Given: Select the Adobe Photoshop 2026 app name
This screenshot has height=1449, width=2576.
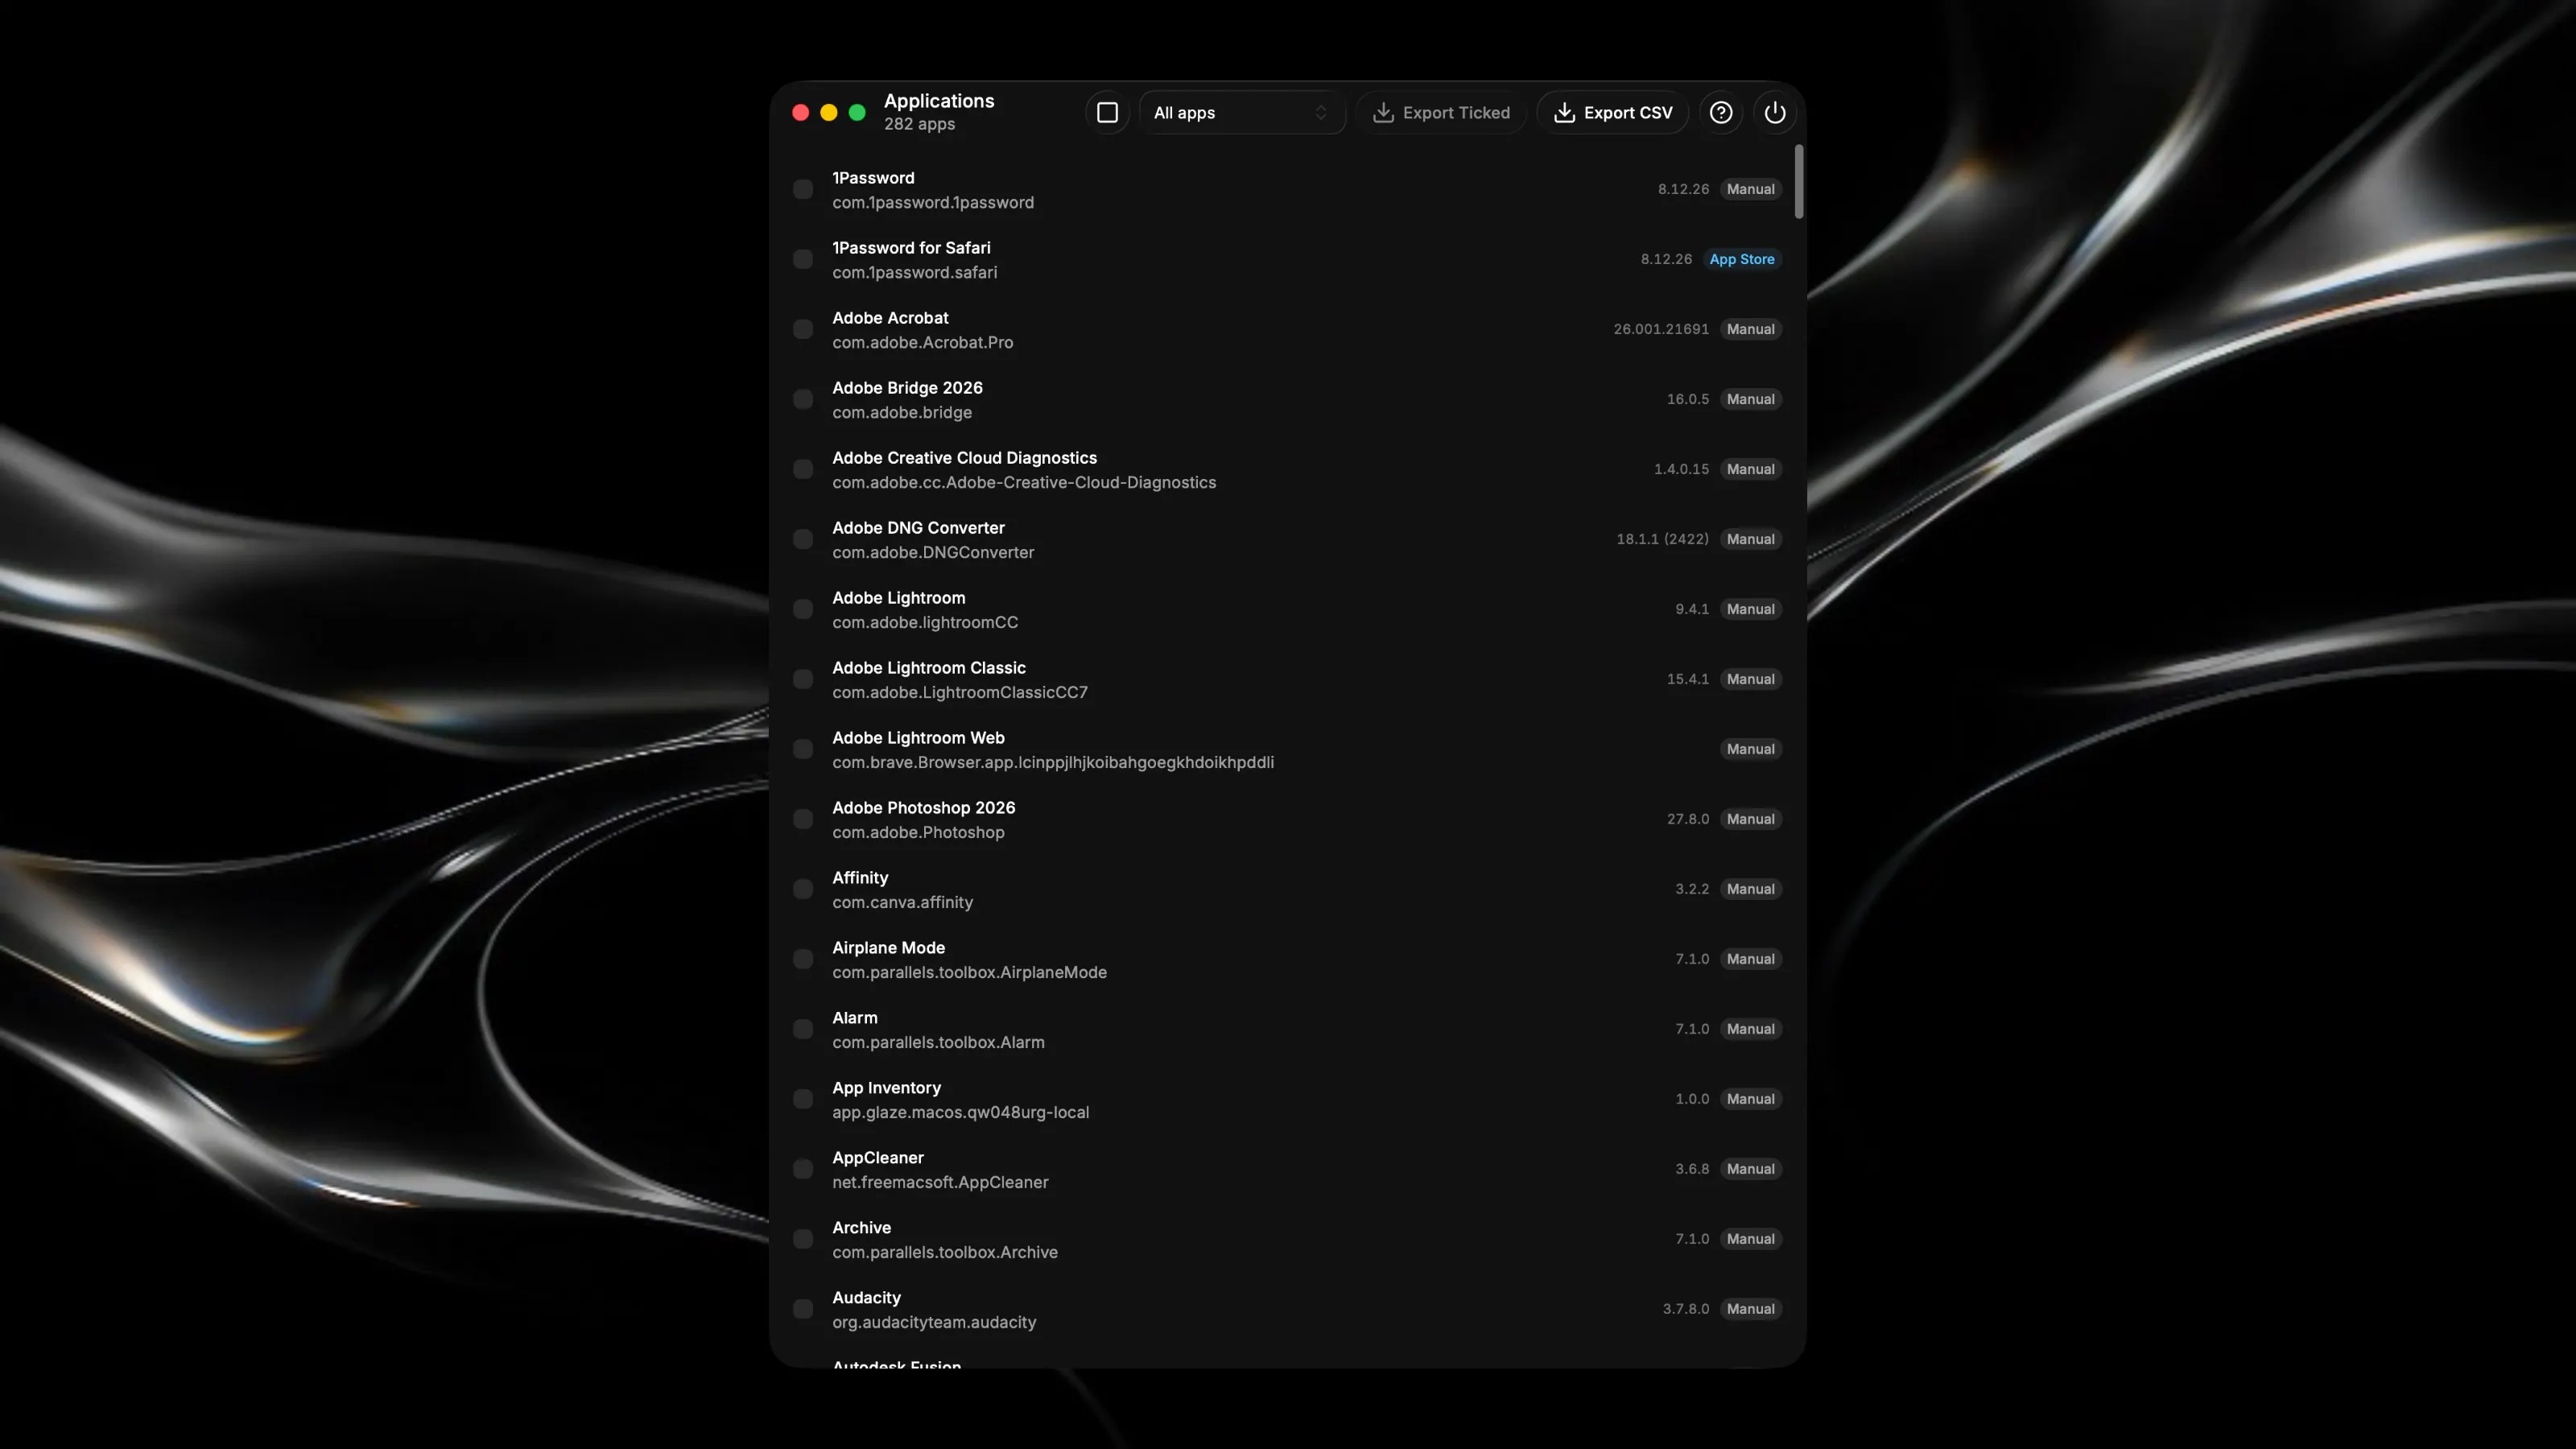Looking at the screenshot, I should pos(923,808).
